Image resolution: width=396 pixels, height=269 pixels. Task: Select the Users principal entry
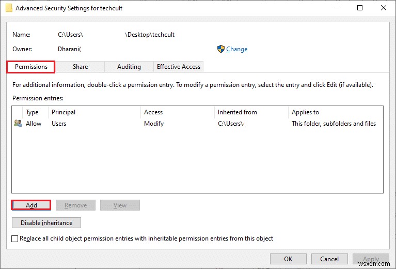(x=59, y=124)
